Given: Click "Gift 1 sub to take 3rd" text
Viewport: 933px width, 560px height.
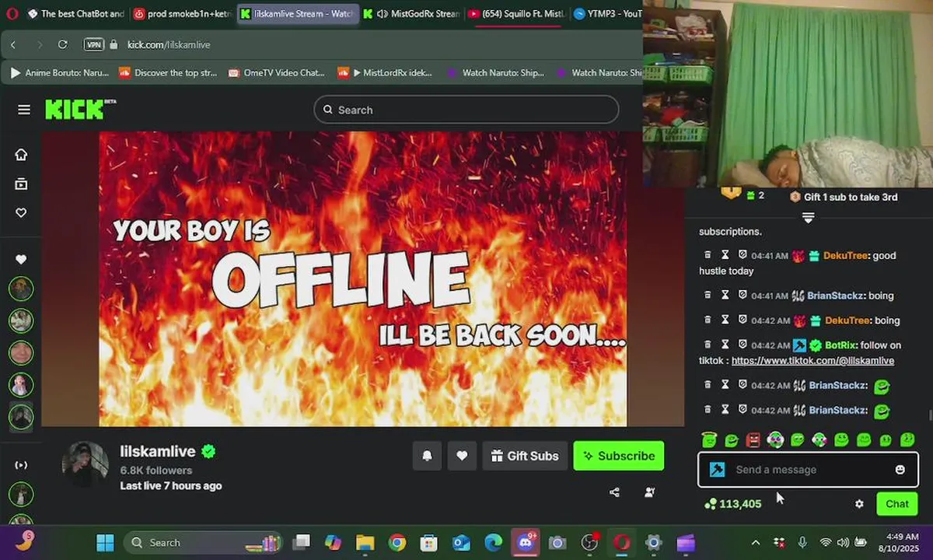Looking at the screenshot, I should (x=851, y=197).
